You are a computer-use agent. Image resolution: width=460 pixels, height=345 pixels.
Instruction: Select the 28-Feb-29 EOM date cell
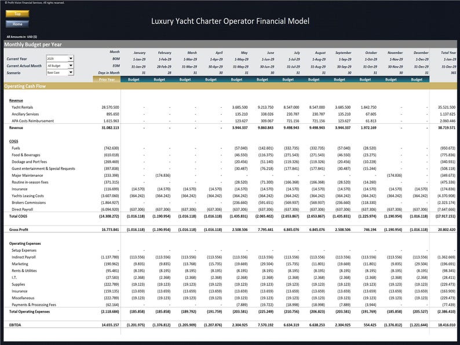tap(164, 67)
